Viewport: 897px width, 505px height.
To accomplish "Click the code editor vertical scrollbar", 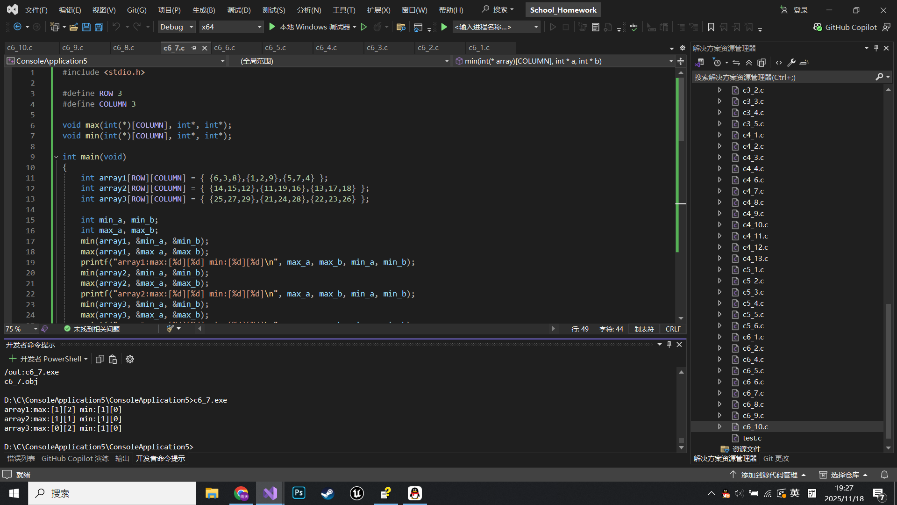I will tap(681, 187).
